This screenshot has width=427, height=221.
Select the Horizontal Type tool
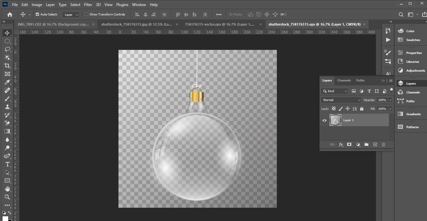tap(7, 164)
